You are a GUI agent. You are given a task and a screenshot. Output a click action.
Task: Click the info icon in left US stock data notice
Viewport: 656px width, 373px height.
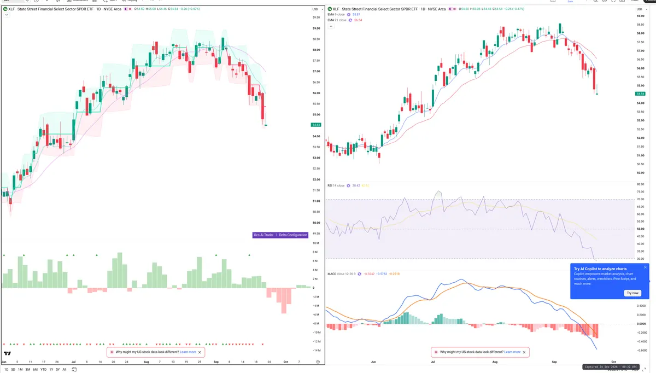pyautogui.click(x=112, y=352)
